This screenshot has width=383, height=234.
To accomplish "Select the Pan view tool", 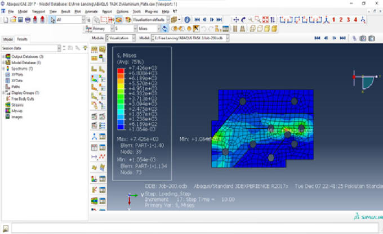I will 236,20.
